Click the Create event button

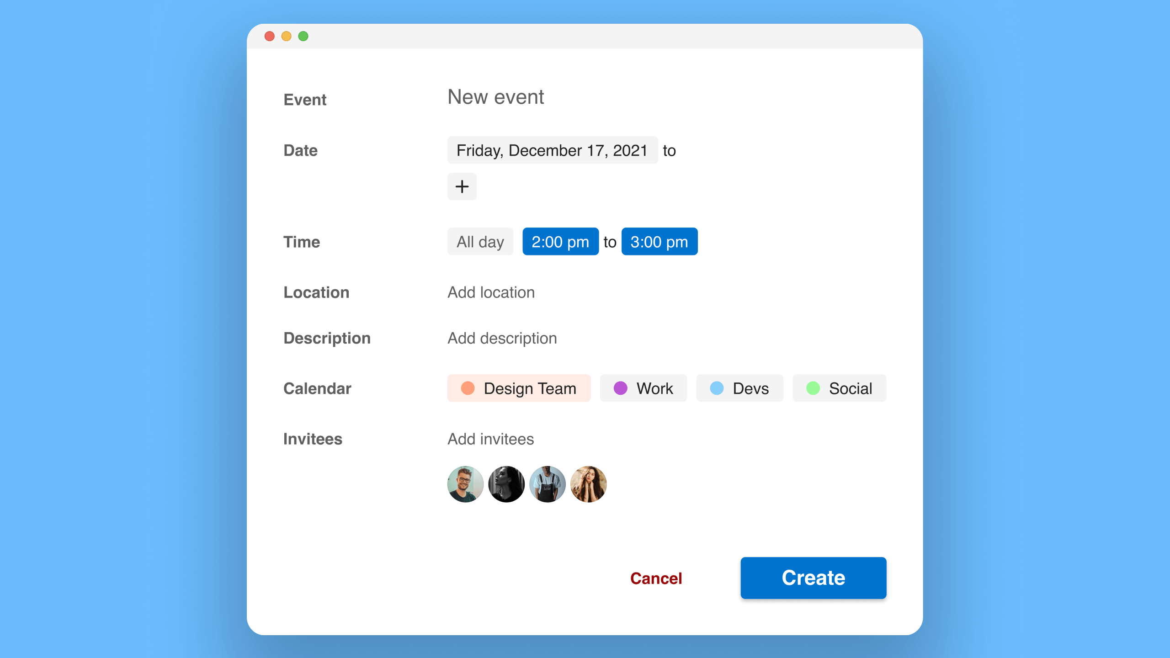click(813, 578)
